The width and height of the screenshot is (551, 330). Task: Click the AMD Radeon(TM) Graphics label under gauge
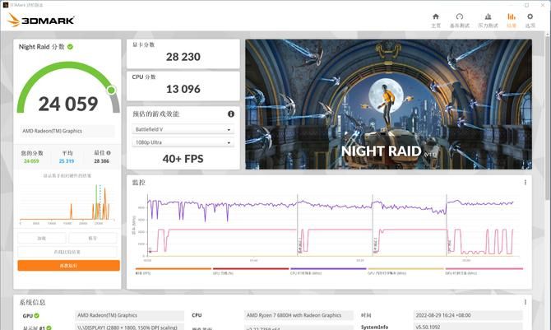coord(67,131)
